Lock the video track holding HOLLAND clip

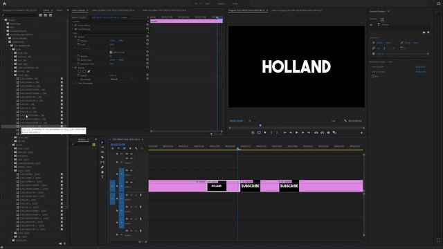117,186
